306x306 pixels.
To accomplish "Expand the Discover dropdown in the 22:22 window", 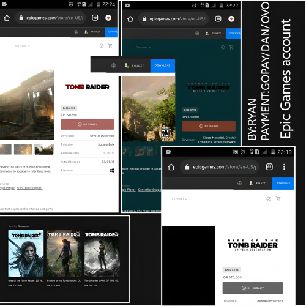I will click(x=143, y=47).
